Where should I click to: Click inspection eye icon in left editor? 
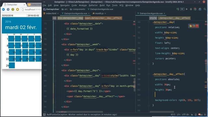[x=134, y=22]
